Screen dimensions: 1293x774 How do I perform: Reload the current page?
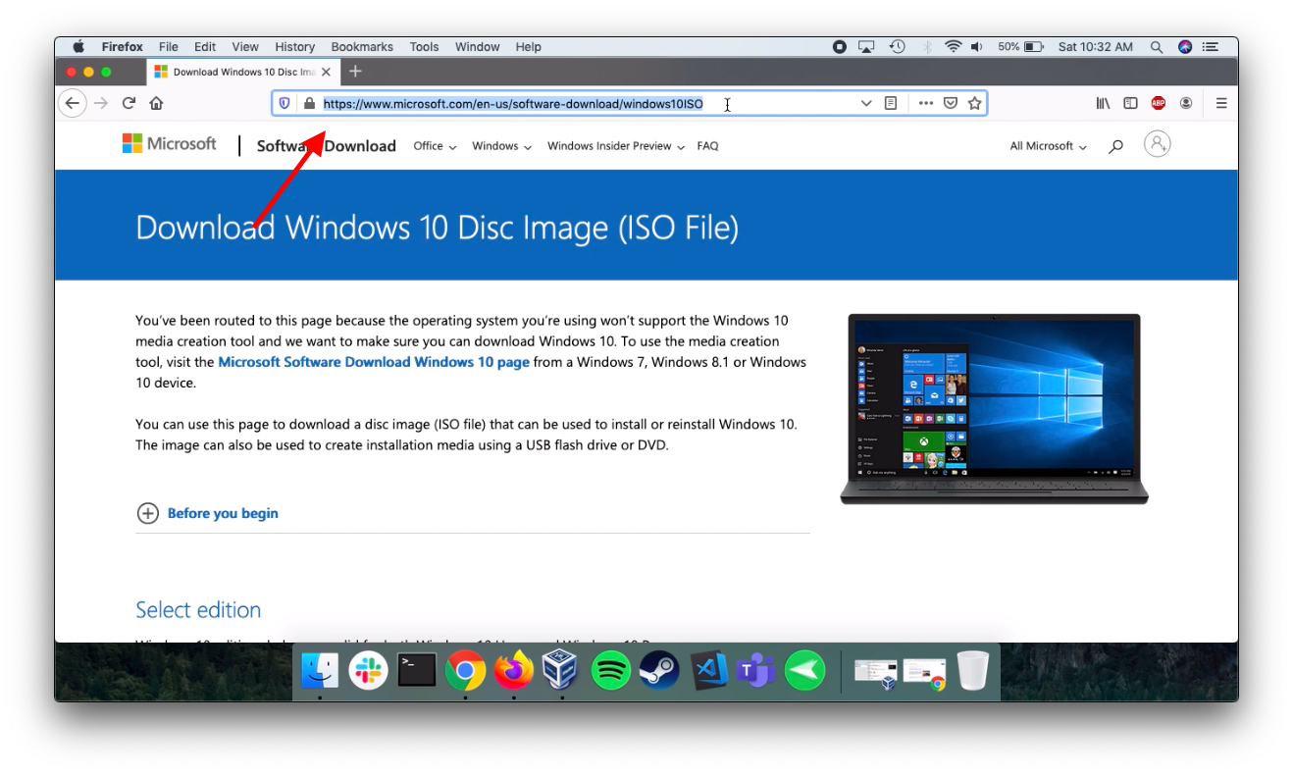(129, 103)
